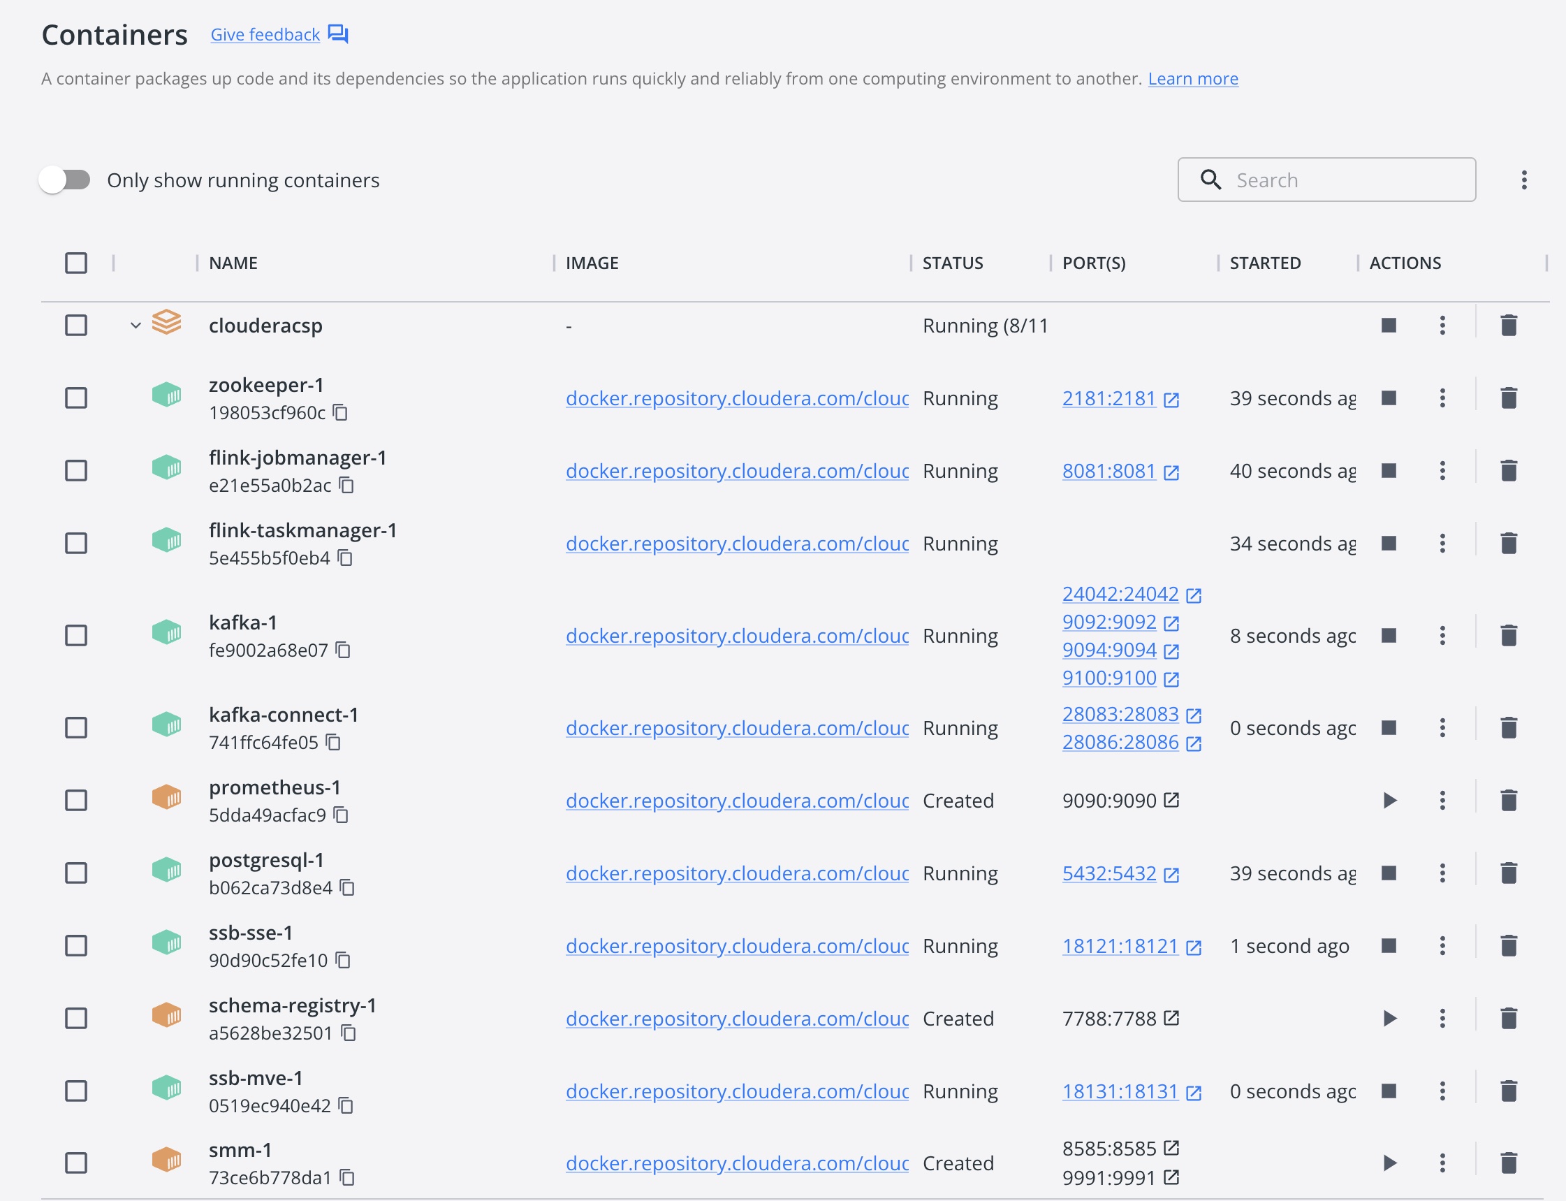The height and width of the screenshot is (1201, 1566).
Task: Click the search magnifier icon
Action: pos(1210,180)
